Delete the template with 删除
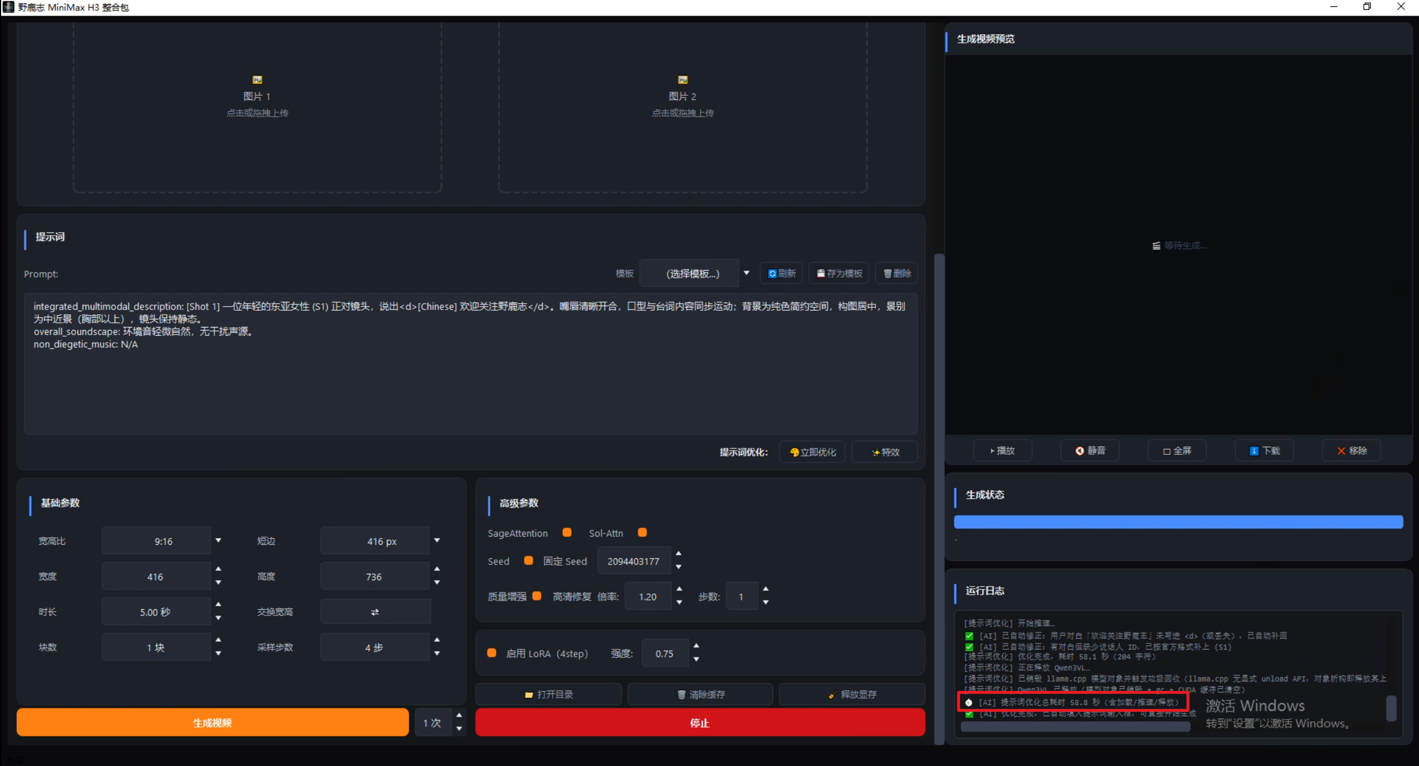Image resolution: width=1419 pixels, height=766 pixels. 897,274
